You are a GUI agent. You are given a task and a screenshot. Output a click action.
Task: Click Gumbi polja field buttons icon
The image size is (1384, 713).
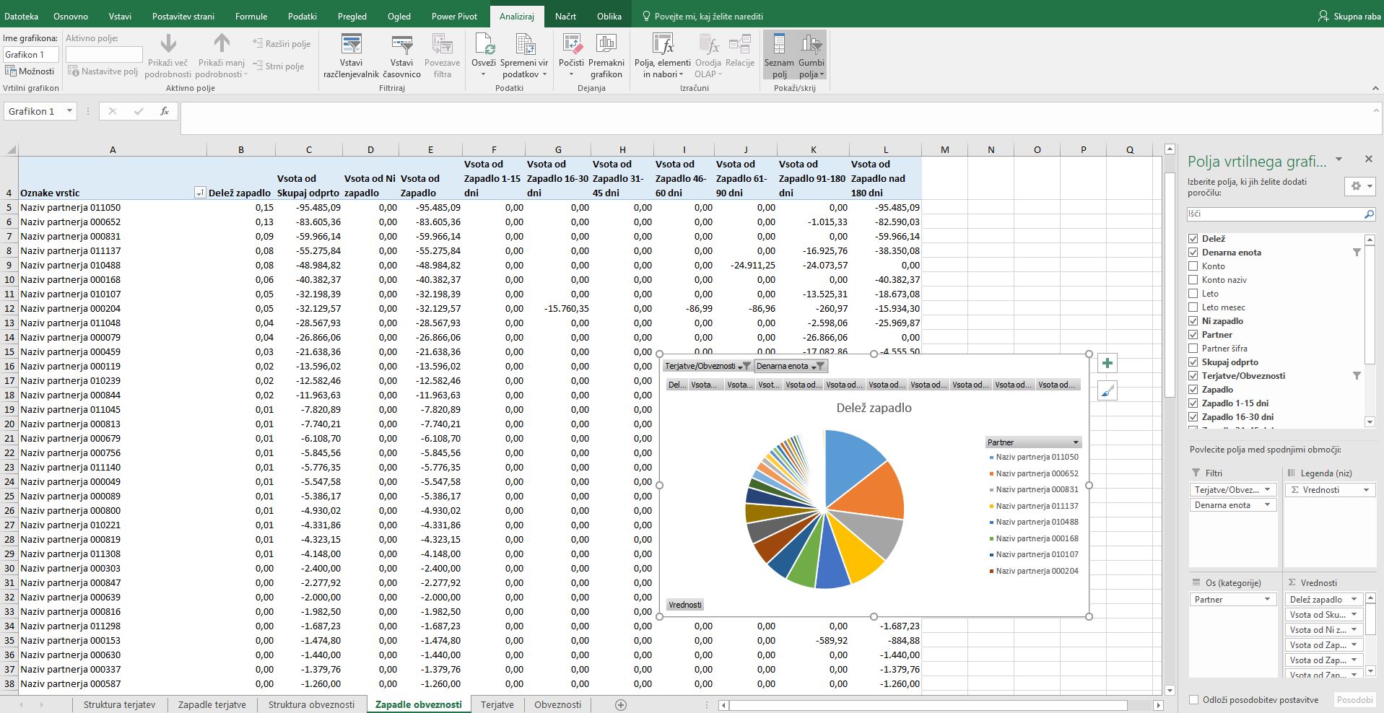pyautogui.click(x=811, y=45)
